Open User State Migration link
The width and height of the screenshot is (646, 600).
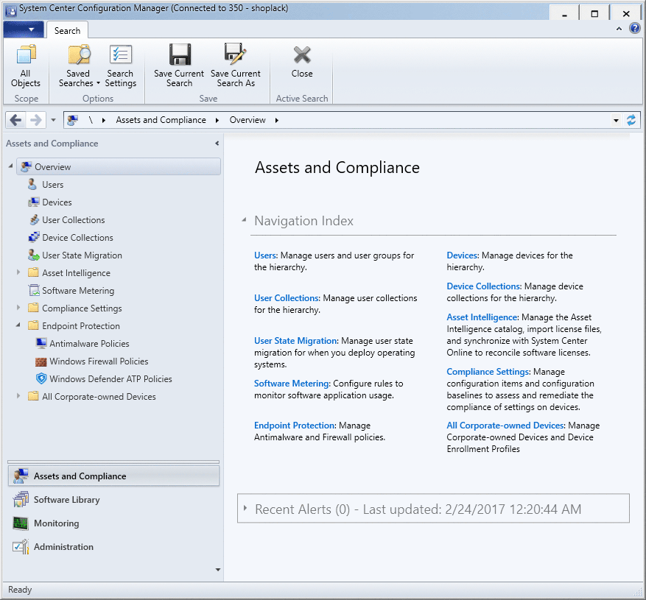tap(295, 341)
